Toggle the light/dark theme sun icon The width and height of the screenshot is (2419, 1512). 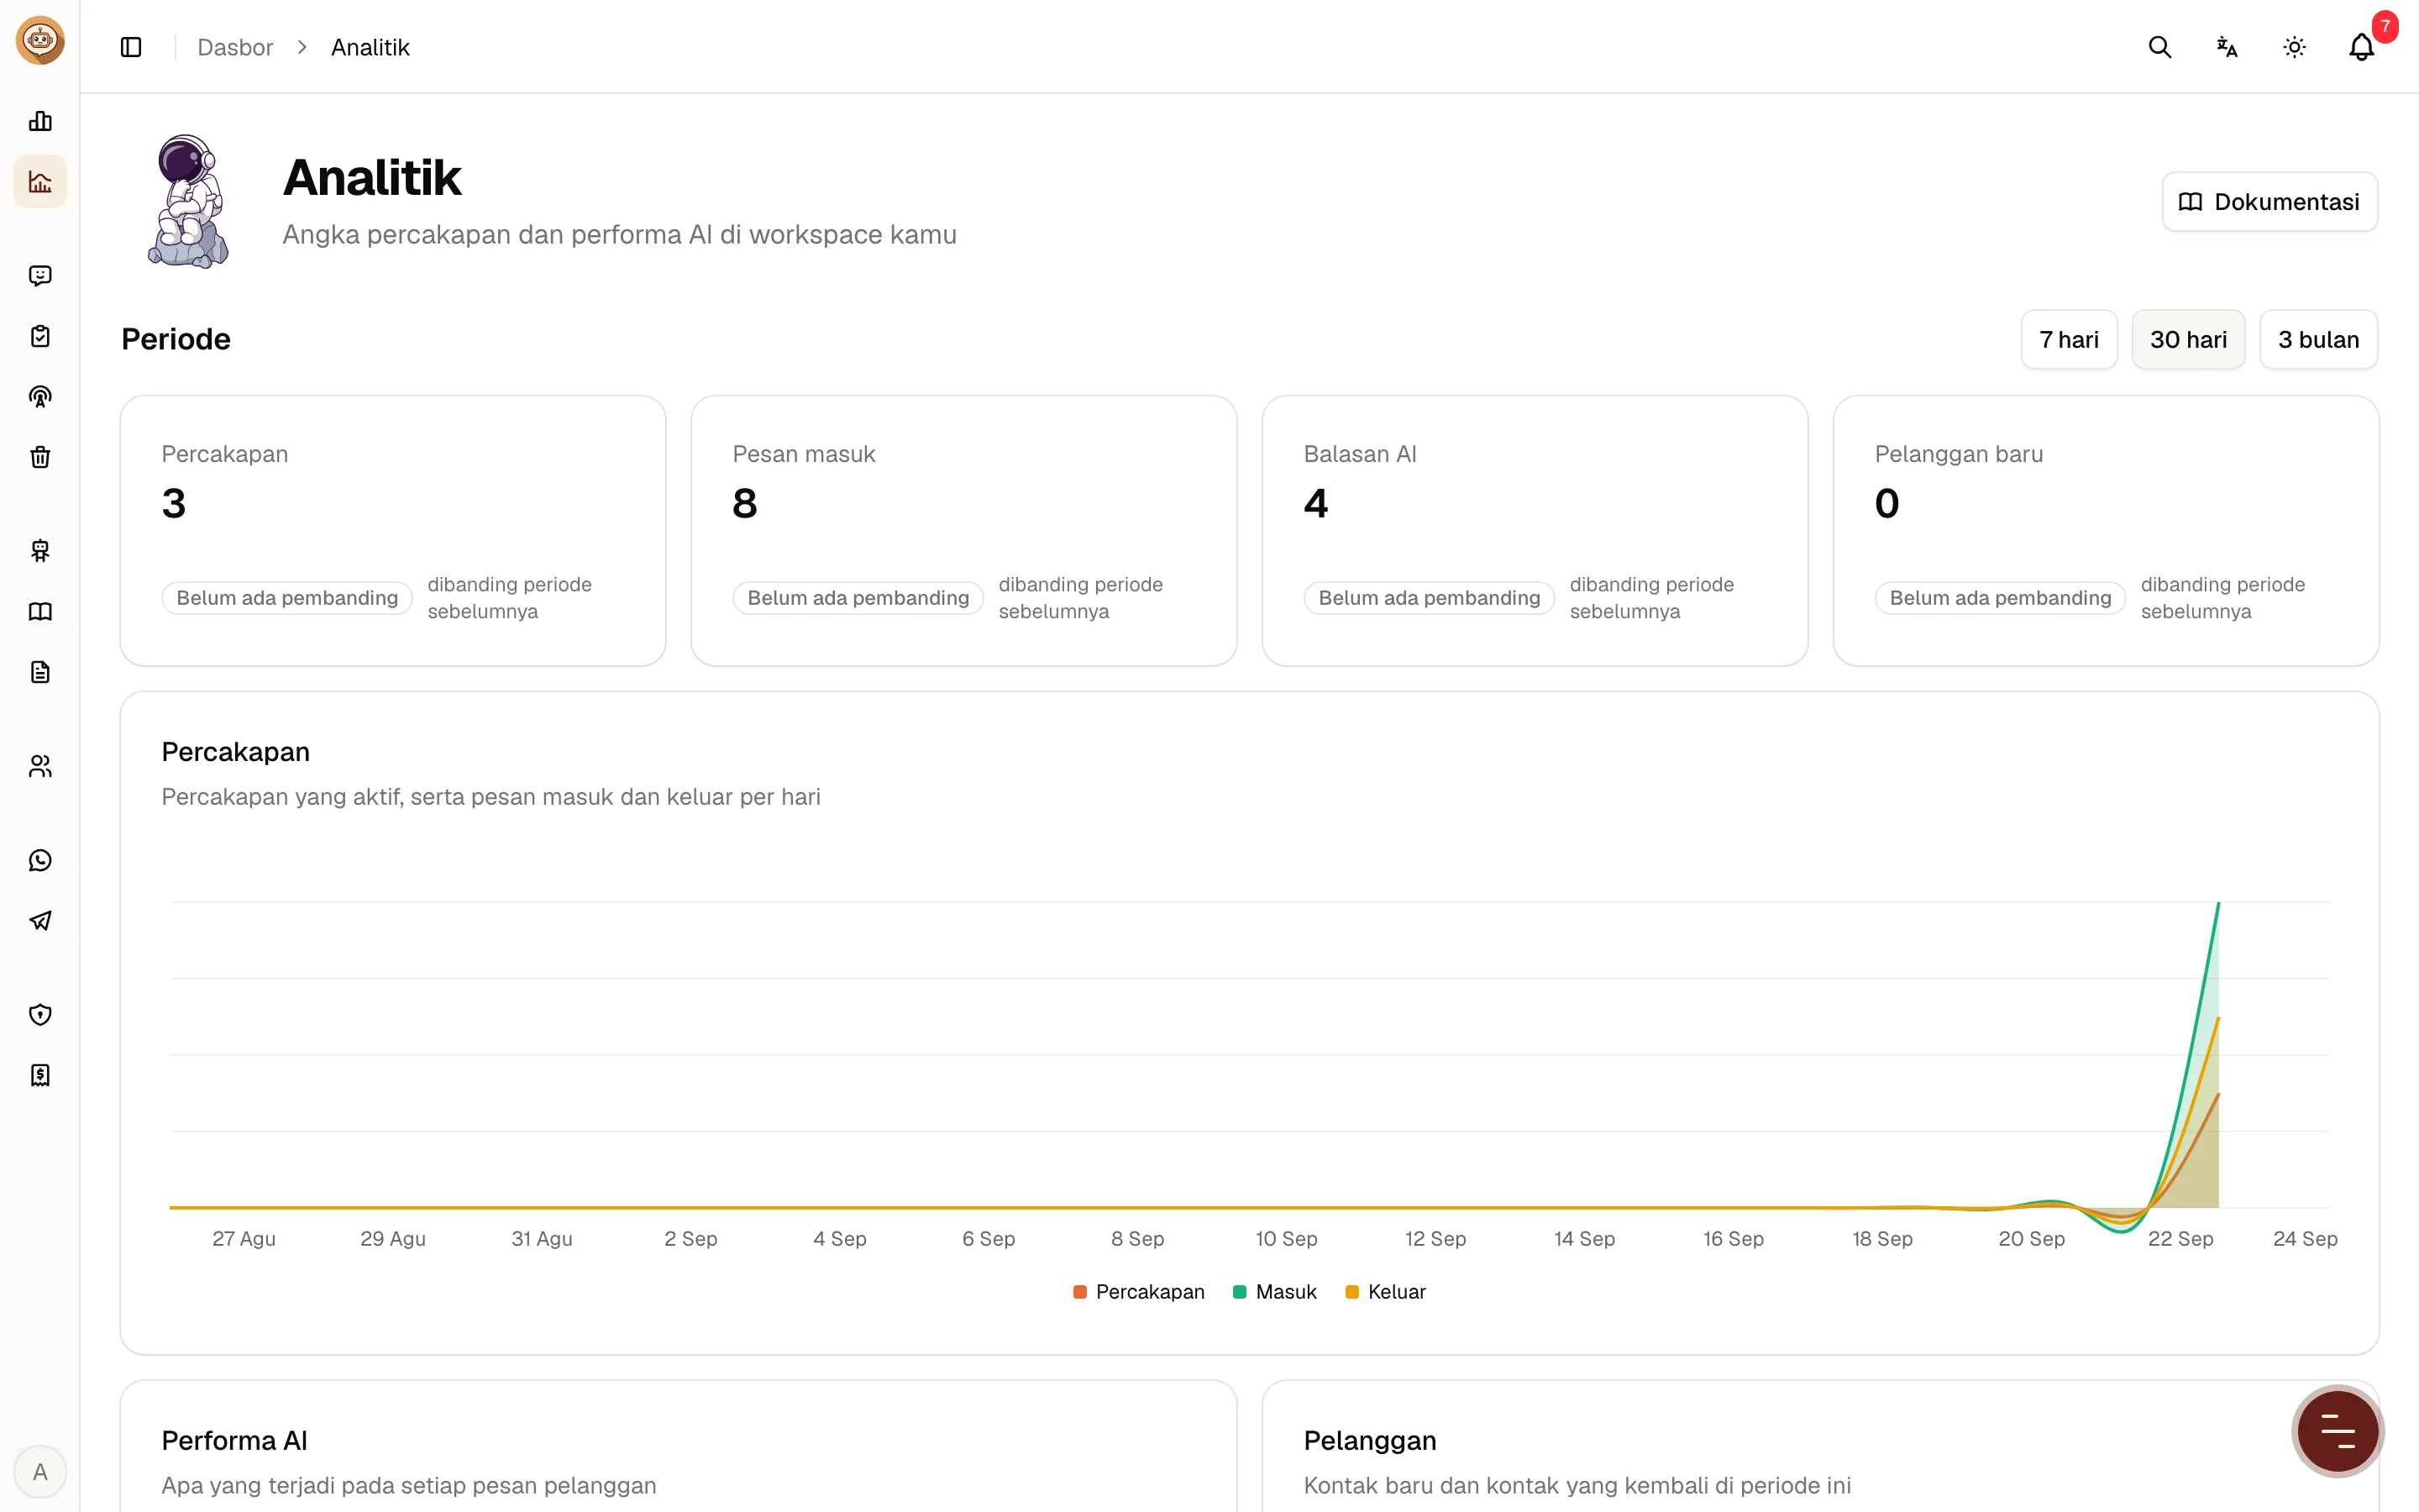pyautogui.click(x=2294, y=47)
